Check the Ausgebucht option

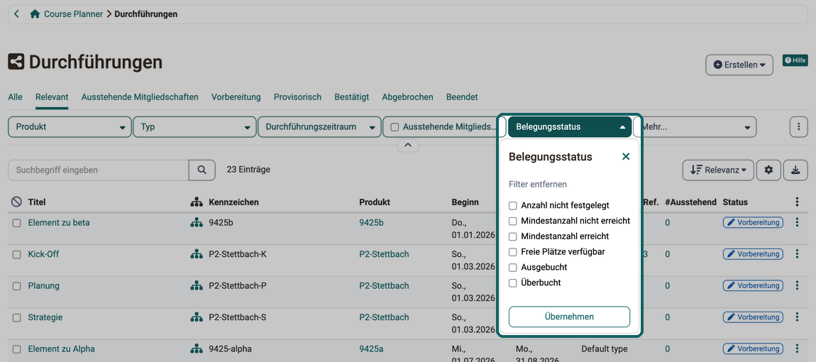[512, 267]
